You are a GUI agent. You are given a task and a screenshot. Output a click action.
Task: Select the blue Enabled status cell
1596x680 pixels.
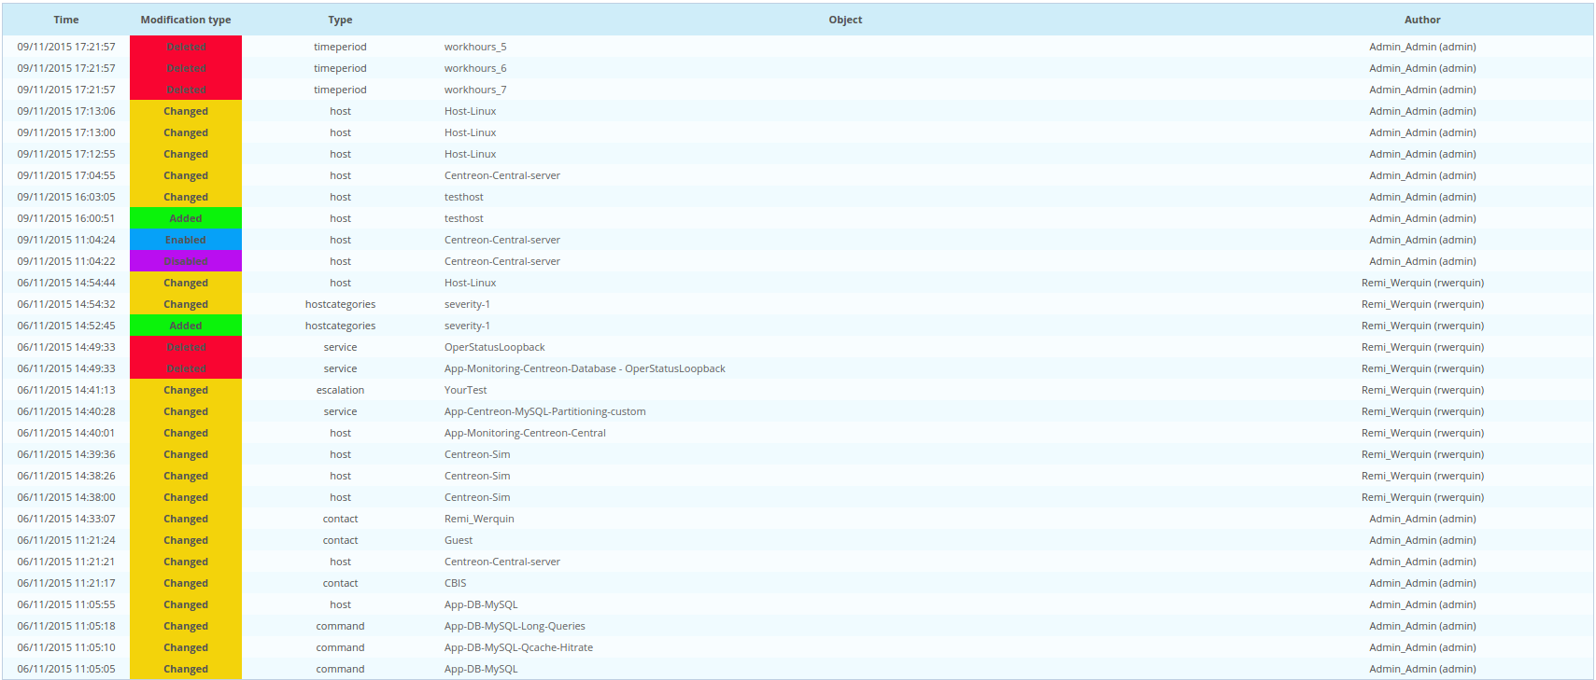click(x=185, y=240)
